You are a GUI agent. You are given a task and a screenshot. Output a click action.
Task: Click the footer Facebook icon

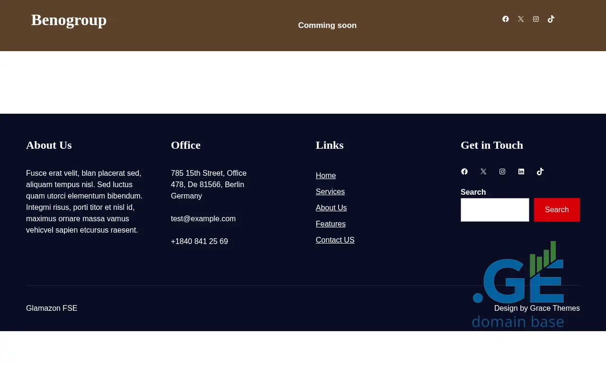tap(464, 171)
